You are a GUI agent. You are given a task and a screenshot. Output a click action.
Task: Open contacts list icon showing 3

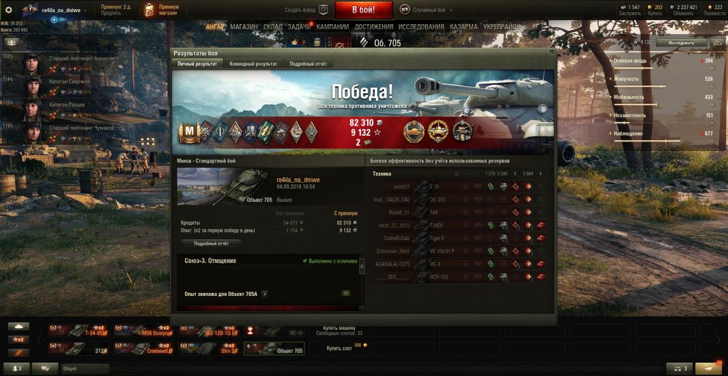(16, 368)
